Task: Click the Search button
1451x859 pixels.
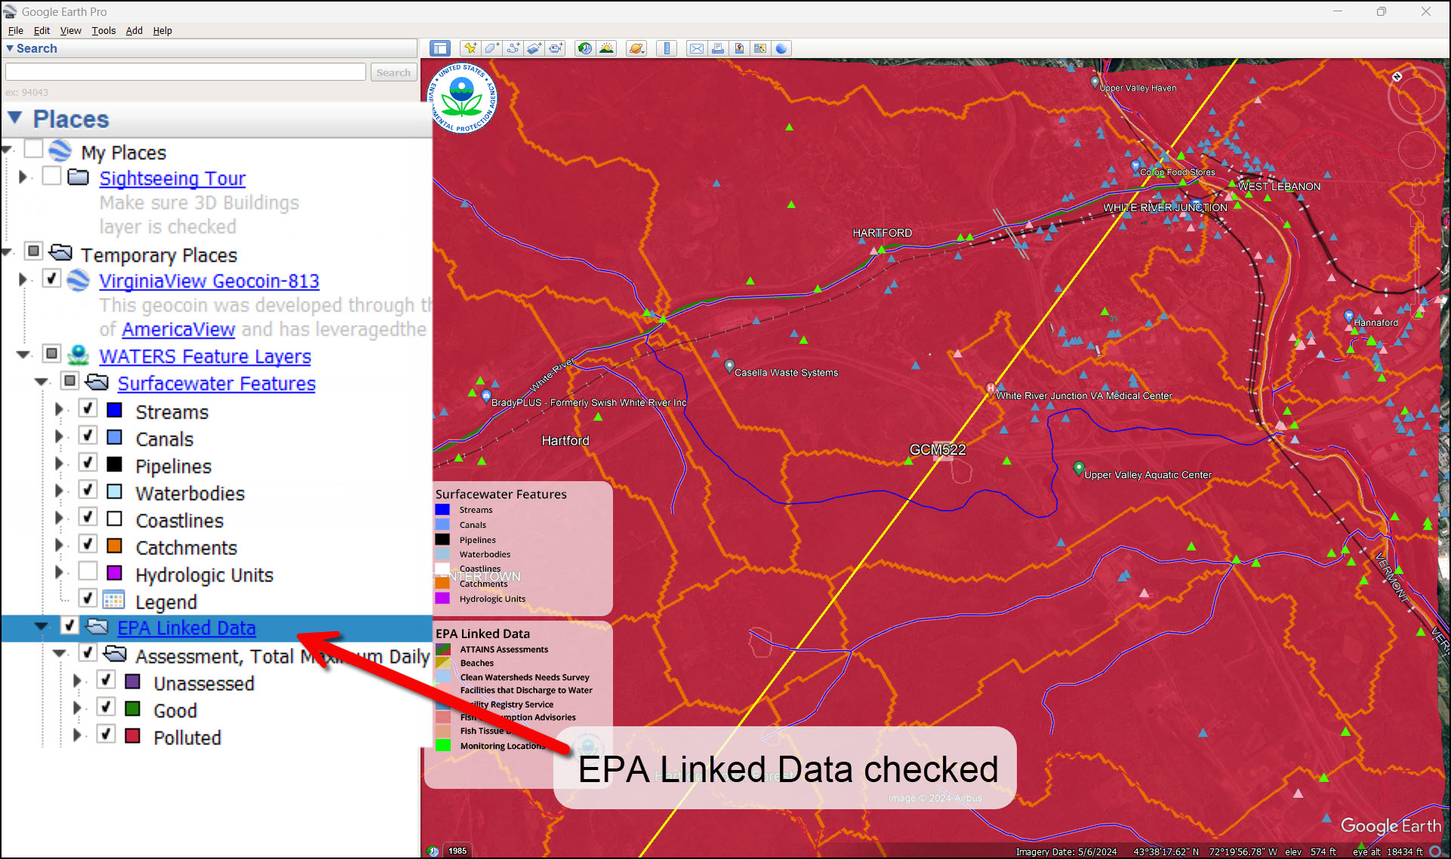Action: point(393,72)
